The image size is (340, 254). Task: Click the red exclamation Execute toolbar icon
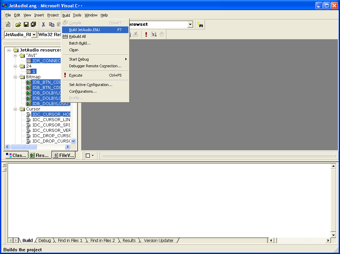(146, 34)
